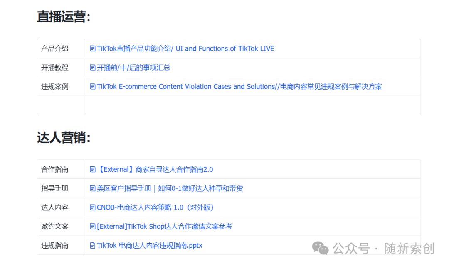Click document icon beside 美区客户指导手册

point(92,188)
